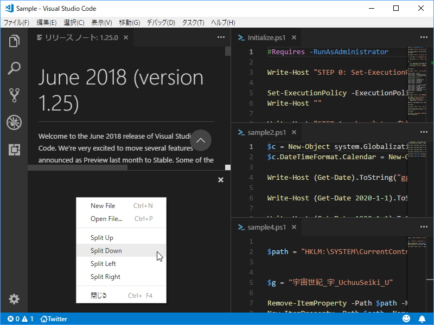Open the Debug view in activity bar
This screenshot has height=325, width=434.
[14, 122]
